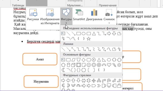163x91 pixels.
Task: Pick the curved double-arrow connector in Линии
Action: [104, 49]
